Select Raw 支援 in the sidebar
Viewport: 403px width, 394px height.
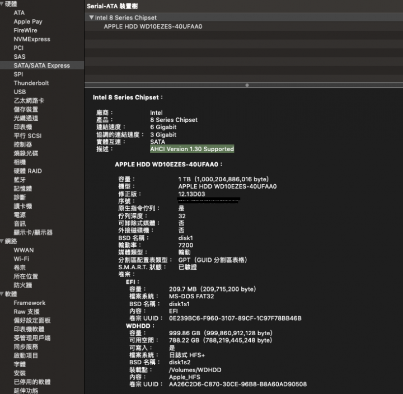(x=26, y=312)
